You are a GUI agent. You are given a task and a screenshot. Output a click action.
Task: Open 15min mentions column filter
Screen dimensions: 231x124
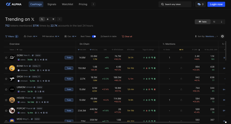pyautogui.click(x=164, y=50)
